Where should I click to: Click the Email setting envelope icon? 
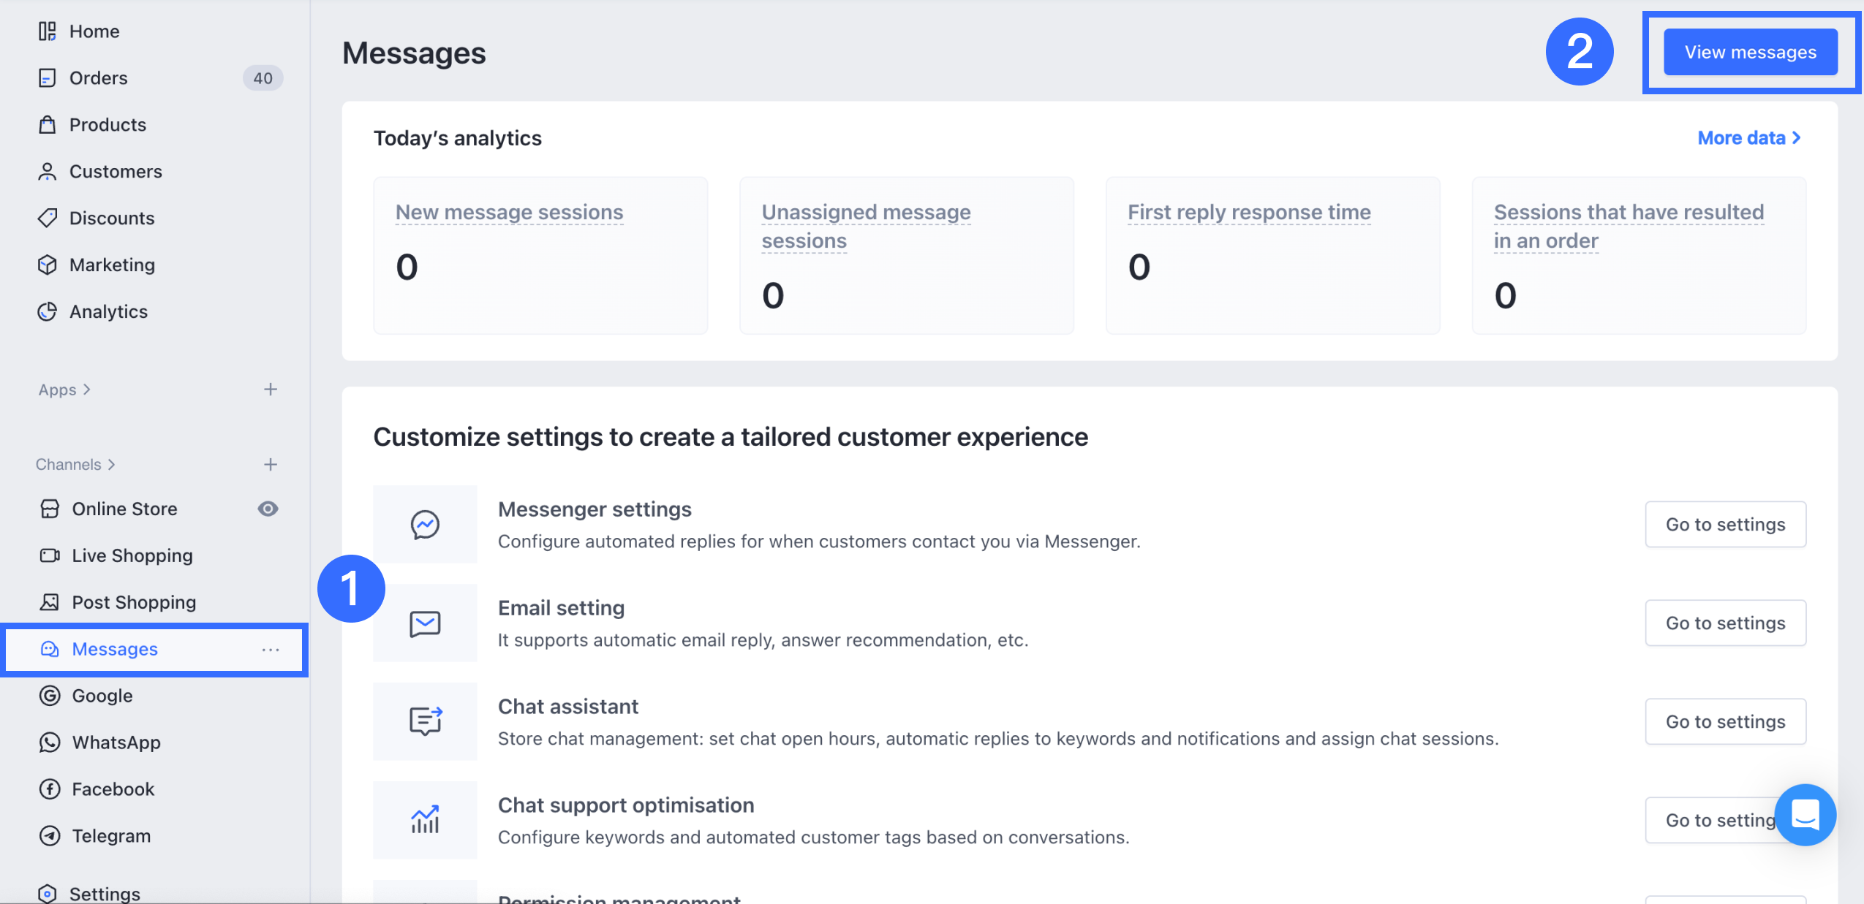click(425, 623)
